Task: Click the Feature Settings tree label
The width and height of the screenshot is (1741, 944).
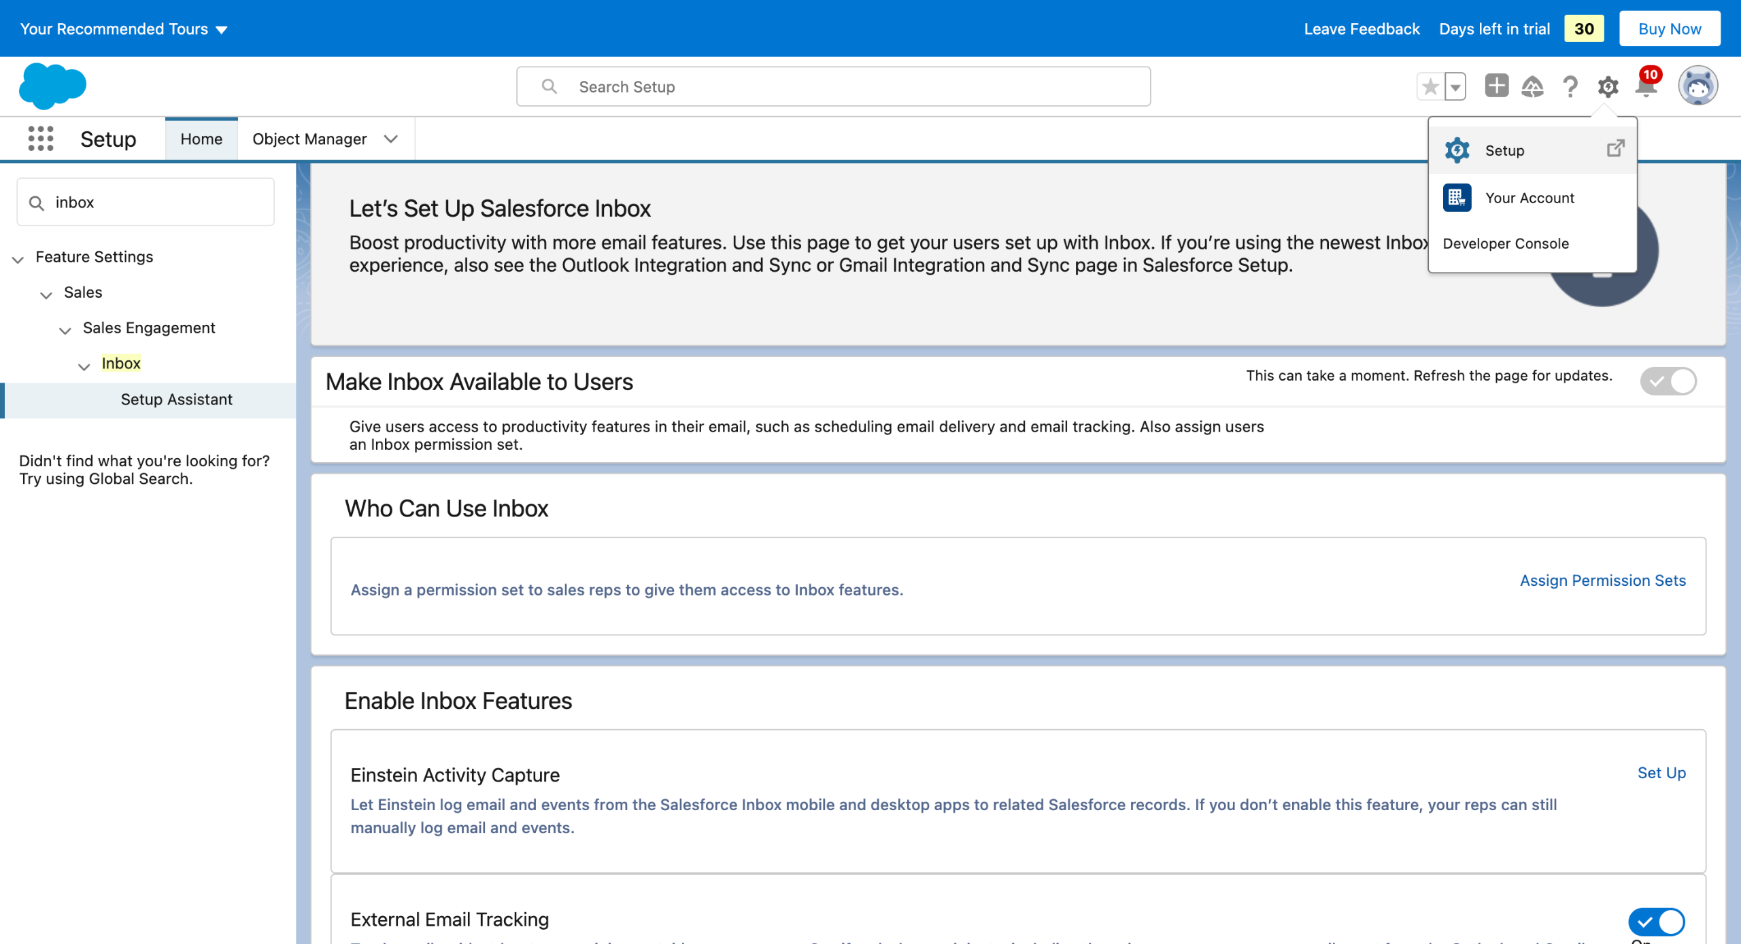Action: pos(94,257)
